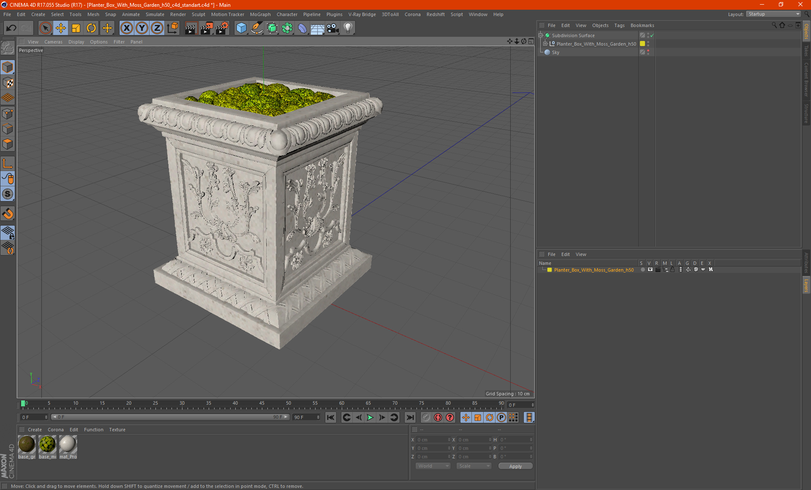Open the World coordinate system dropdown

point(433,466)
